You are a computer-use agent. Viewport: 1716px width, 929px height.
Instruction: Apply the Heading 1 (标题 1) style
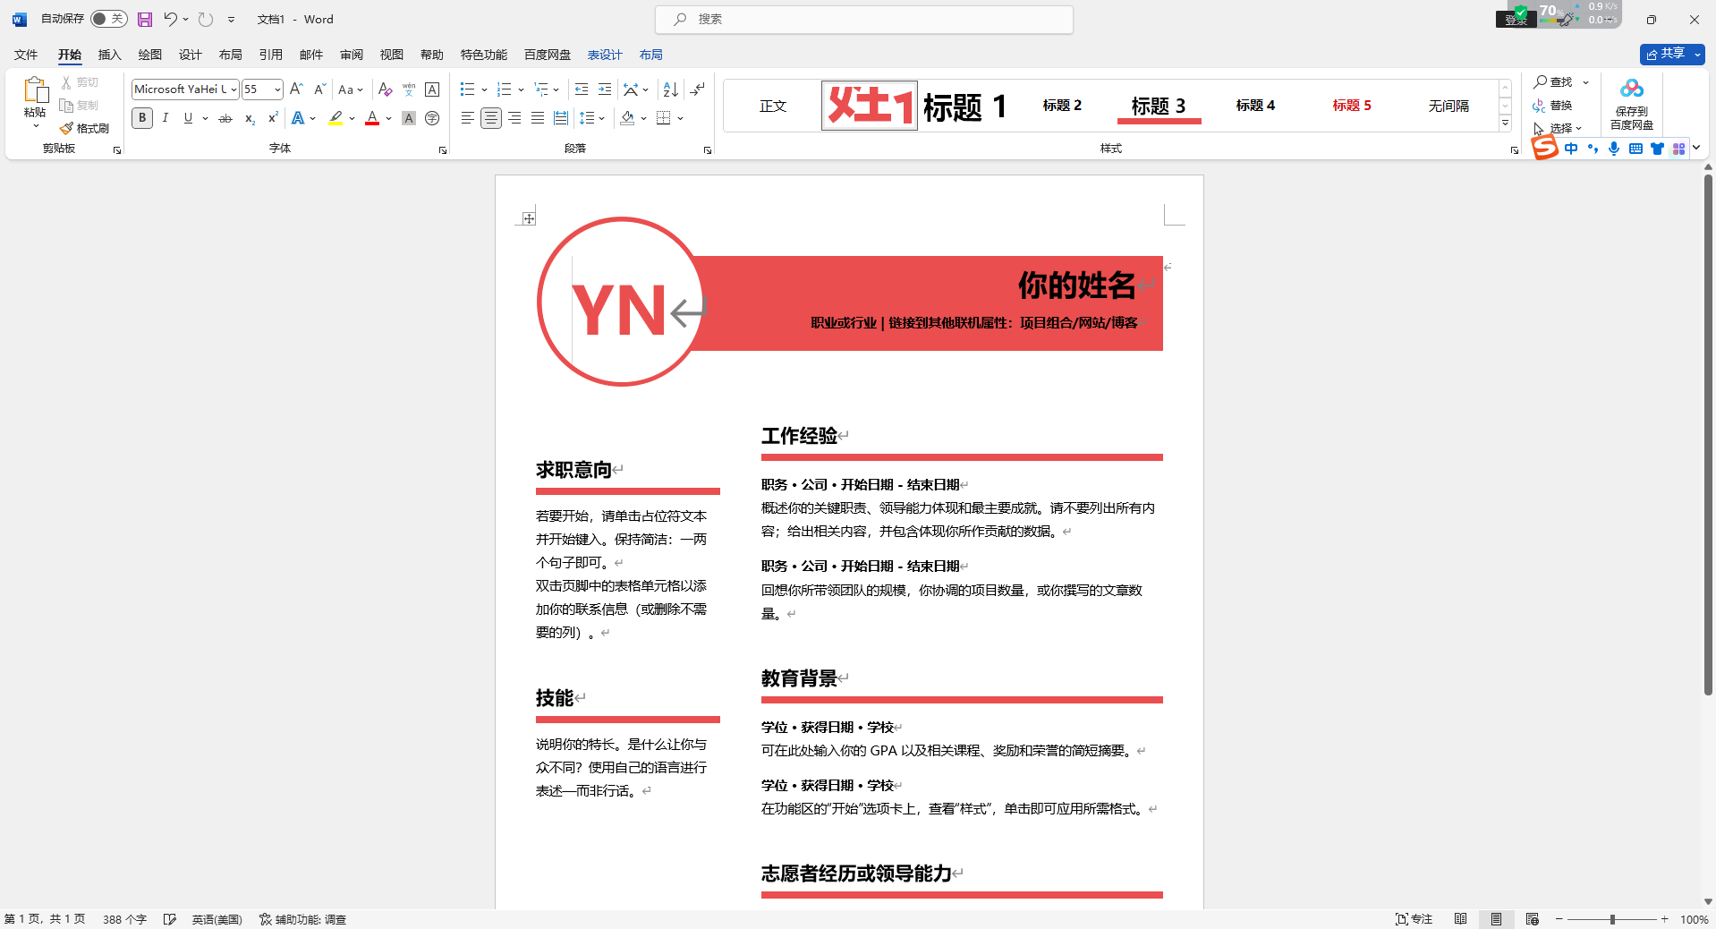coord(964,107)
